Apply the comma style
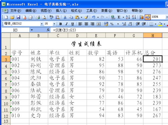 click(118, 24)
